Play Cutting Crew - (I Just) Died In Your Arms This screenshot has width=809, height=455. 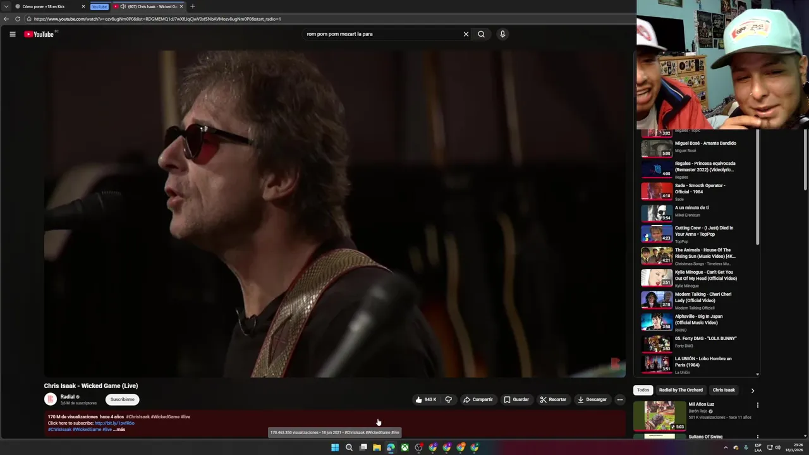click(x=698, y=234)
